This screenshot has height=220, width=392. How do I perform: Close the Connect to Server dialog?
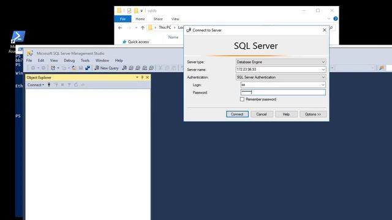325,30
